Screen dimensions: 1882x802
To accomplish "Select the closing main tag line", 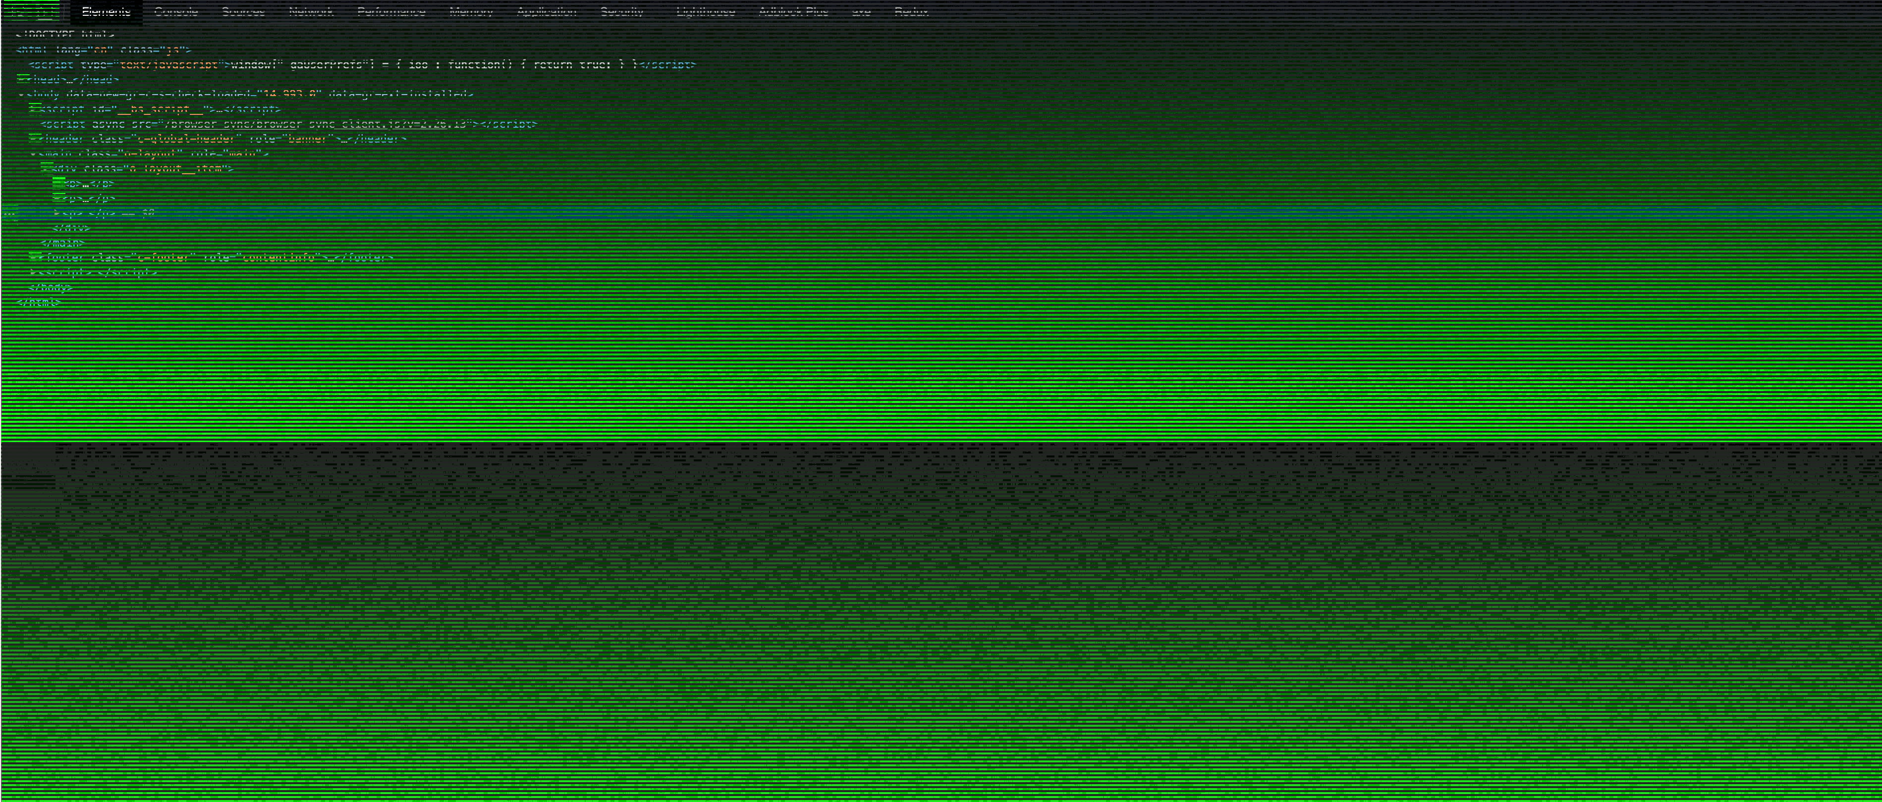I will 63,243.
